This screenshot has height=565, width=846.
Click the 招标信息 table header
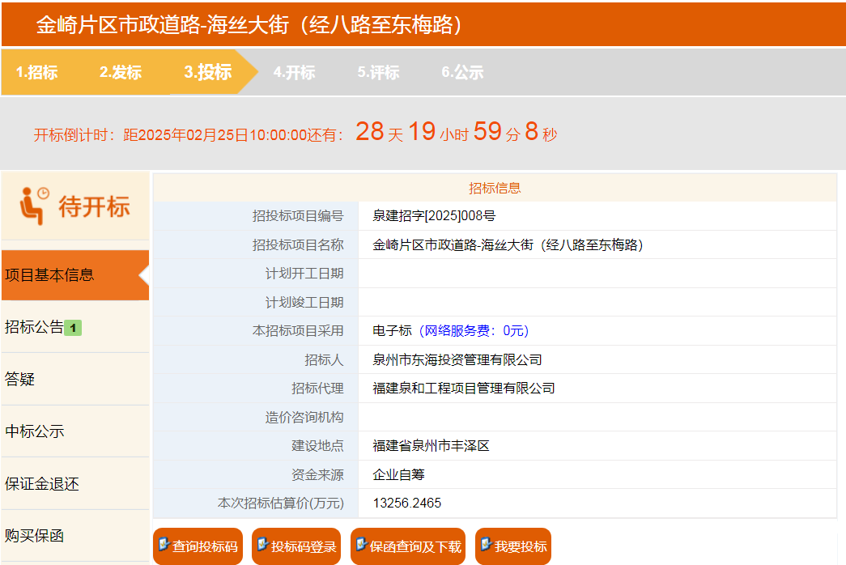click(x=495, y=188)
